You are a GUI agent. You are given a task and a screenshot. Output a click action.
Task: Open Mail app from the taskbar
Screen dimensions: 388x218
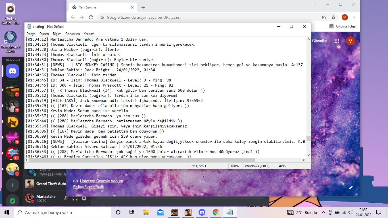coord(160,212)
